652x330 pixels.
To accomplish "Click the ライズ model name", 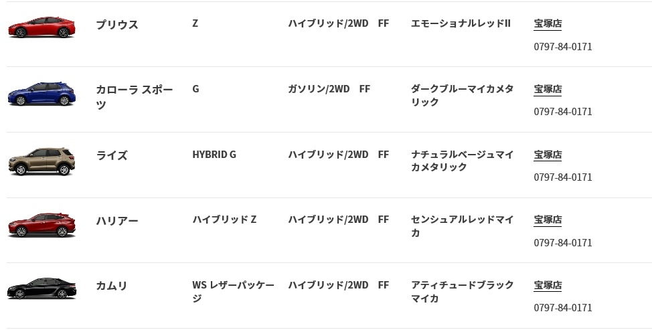I will 111,155.
